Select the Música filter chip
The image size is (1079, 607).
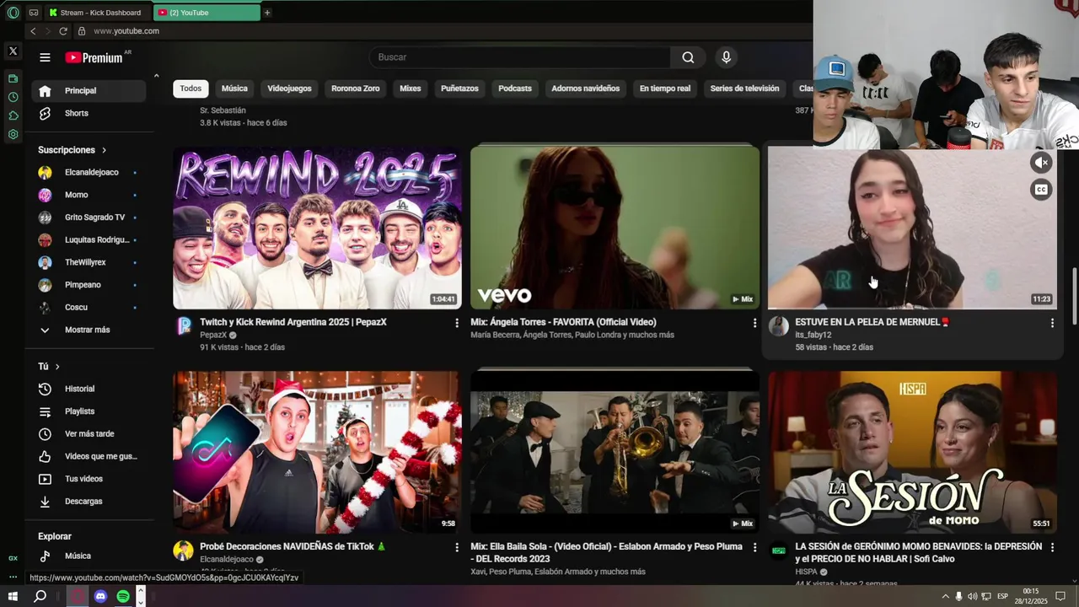[x=234, y=89]
